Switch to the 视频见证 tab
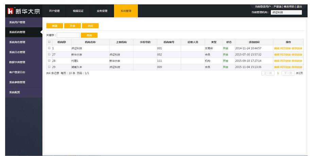This screenshot has width=312, height=156. (x=78, y=11)
